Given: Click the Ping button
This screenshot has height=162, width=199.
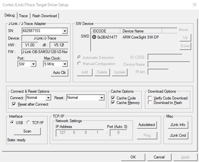Looking at the screenshot, I should click(147, 135).
